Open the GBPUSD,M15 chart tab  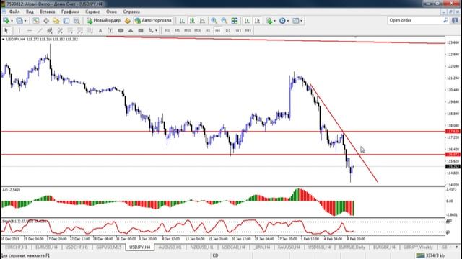[109, 247]
